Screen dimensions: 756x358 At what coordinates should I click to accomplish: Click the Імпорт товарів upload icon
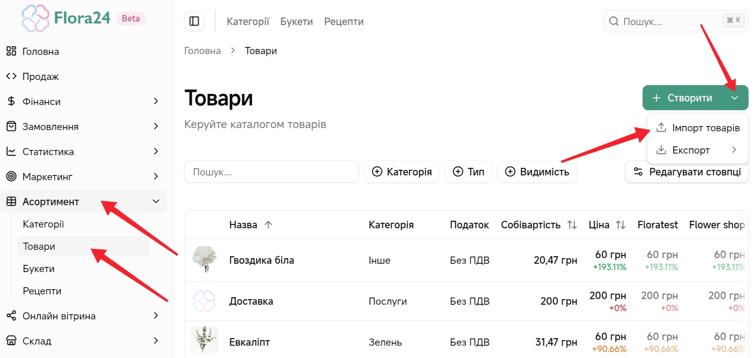coord(661,128)
